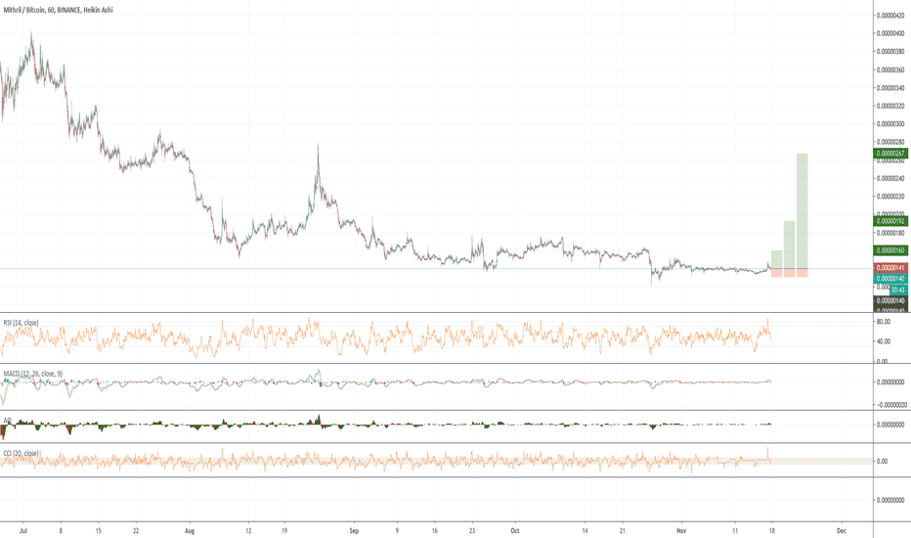Click the -0.00000020 level on MACD scale
The height and width of the screenshot is (538, 911).
[x=891, y=405]
